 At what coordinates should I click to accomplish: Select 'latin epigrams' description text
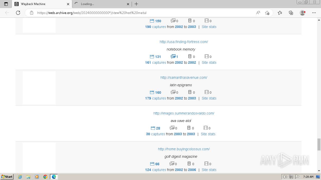tap(181, 85)
